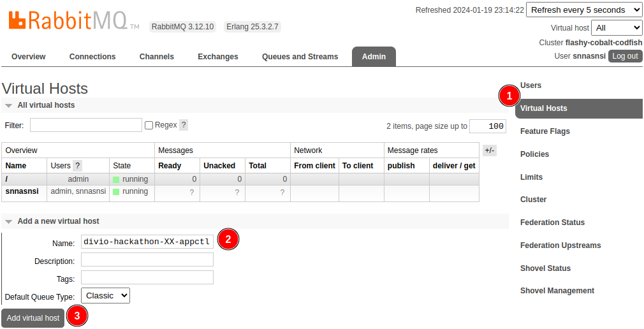The width and height of the screenshot is (644, 329).
Task: Click the Tags input field
Action: coord(147,277)
